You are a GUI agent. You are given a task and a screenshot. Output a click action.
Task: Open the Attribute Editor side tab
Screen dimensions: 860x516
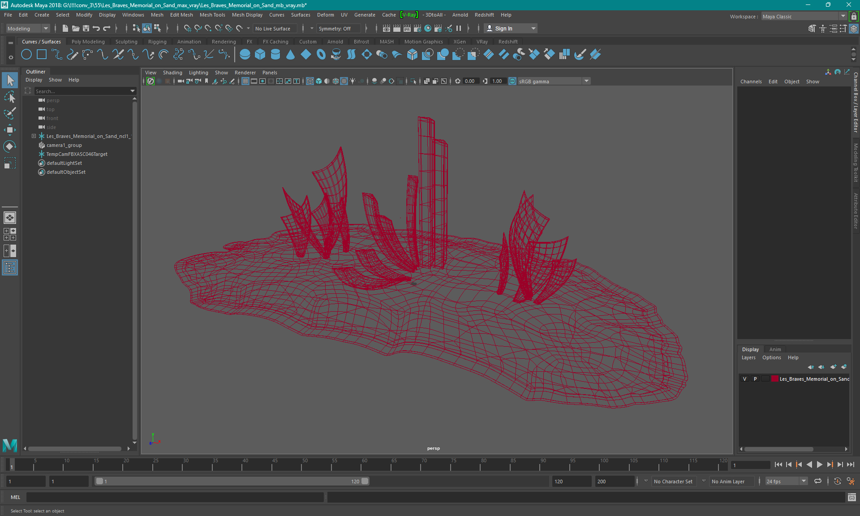pyautogui.click(x=856, y=211)
